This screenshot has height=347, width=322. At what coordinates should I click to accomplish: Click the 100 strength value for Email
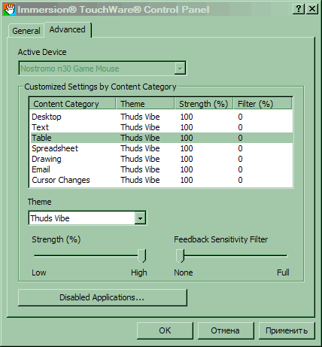(187, 169)
